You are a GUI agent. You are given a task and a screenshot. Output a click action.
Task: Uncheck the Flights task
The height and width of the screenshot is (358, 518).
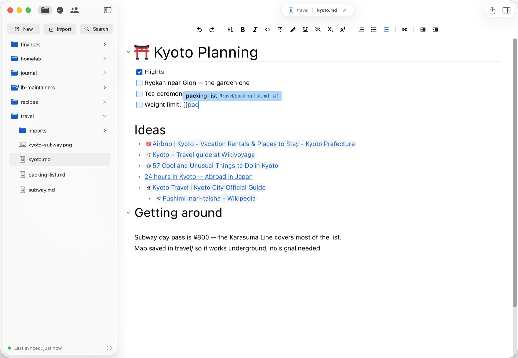[140, 72]
